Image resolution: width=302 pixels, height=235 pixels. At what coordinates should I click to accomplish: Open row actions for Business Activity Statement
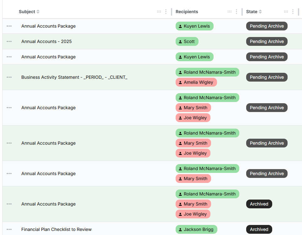9,77
